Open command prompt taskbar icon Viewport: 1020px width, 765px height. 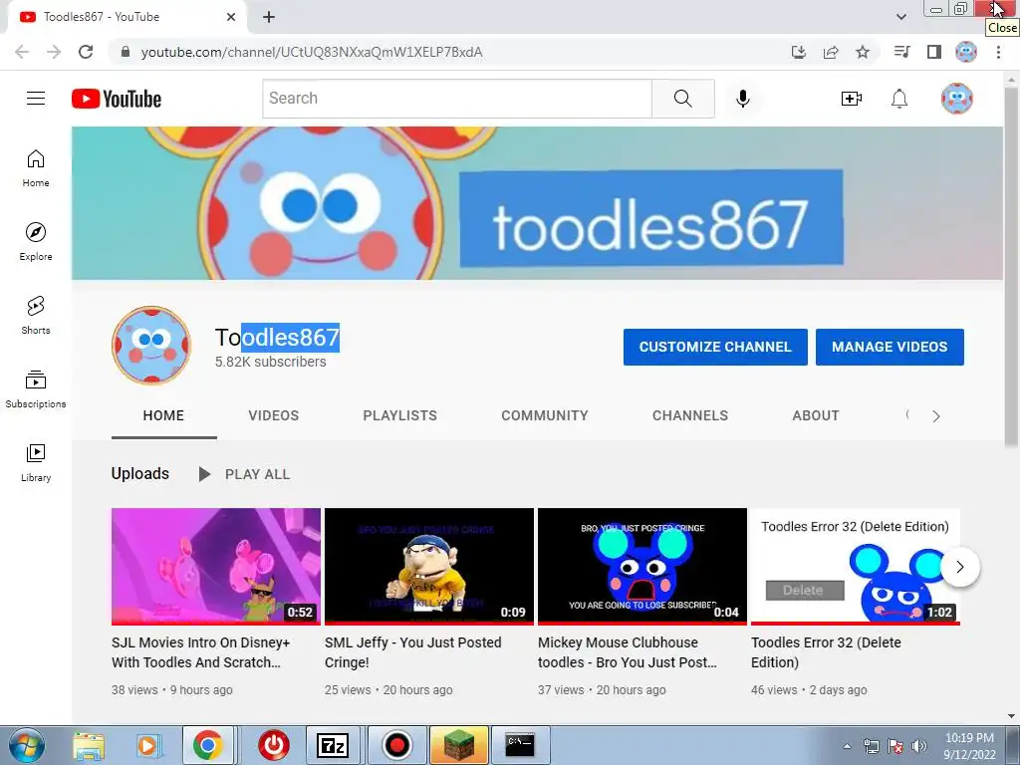520,745
